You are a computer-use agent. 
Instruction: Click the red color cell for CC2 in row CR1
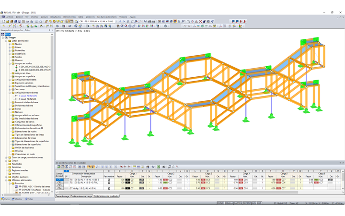[x=165, y=180]
